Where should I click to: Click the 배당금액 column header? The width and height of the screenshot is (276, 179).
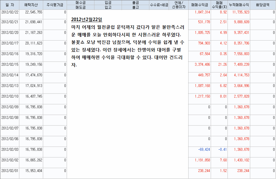click(x=263, y=5)
